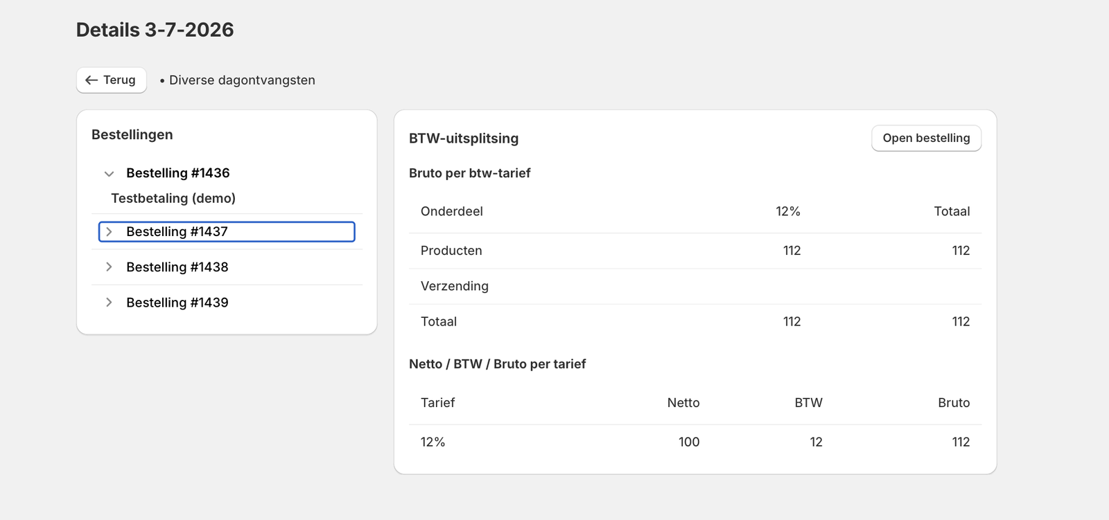1109x520 pixels.
Task: Click the Totaal column header
Action: click(x=952, y=212)
